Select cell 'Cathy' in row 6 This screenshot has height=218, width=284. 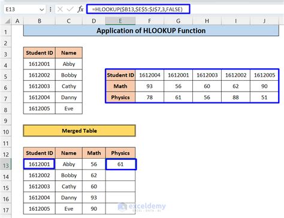coord(69,86)
